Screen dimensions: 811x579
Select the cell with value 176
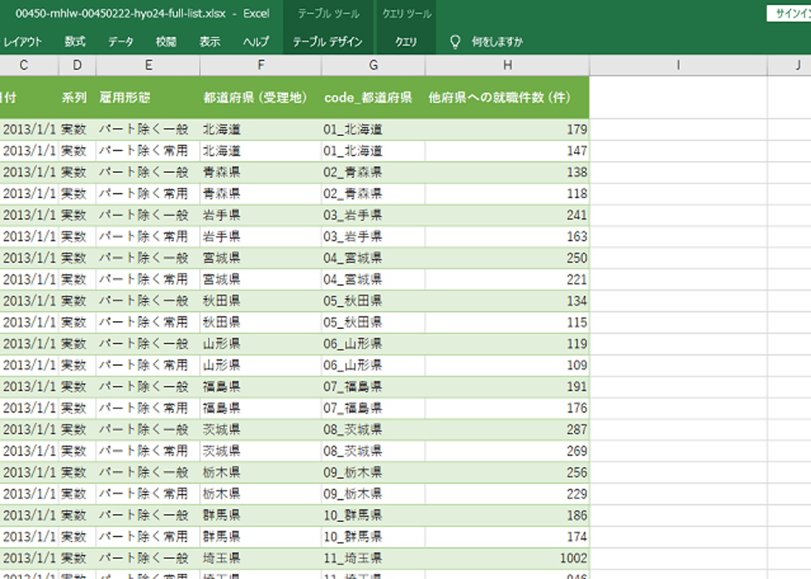click(x=507, y=409)
